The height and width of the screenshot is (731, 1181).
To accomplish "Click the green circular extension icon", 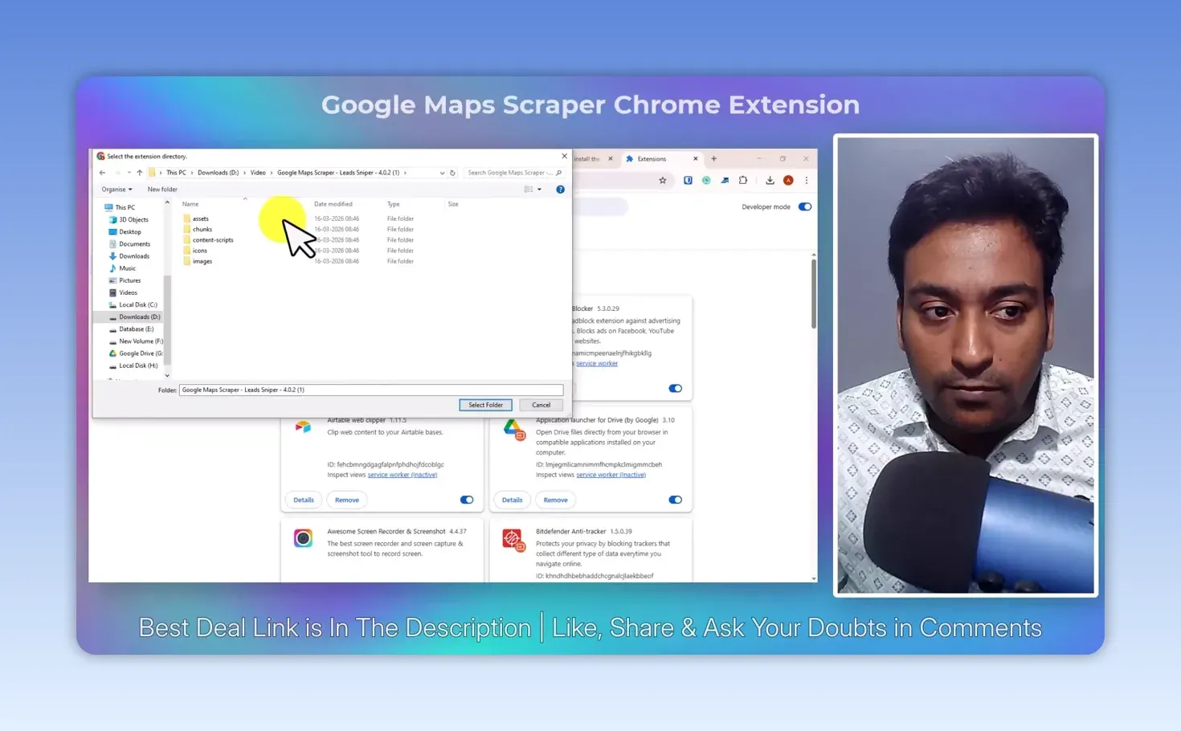I will 706,181.
